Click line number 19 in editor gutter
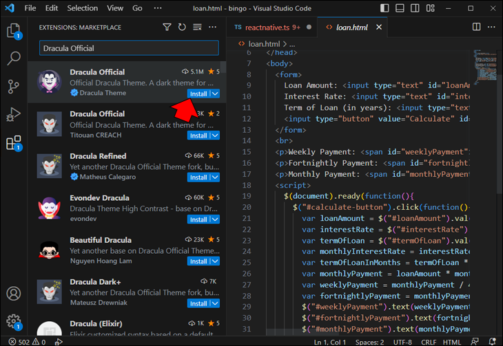503x346 pixels. (x=247, y=196)
